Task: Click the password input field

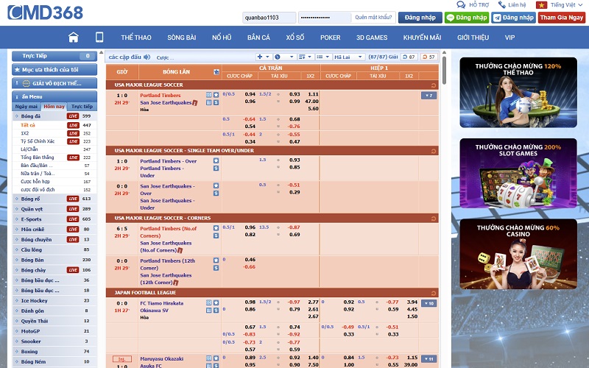Action: [x=325, y=18]
